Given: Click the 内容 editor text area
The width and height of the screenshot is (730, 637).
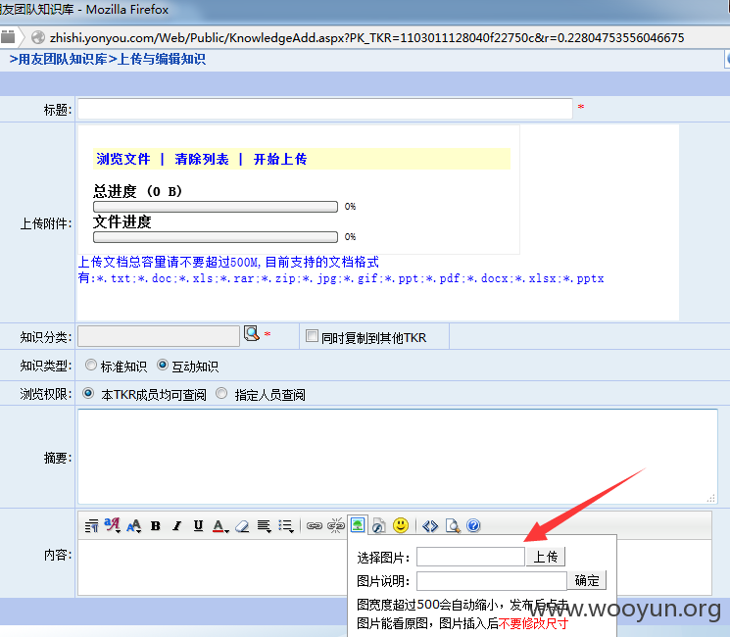Looking at the screenshot, I should [214, 567].
